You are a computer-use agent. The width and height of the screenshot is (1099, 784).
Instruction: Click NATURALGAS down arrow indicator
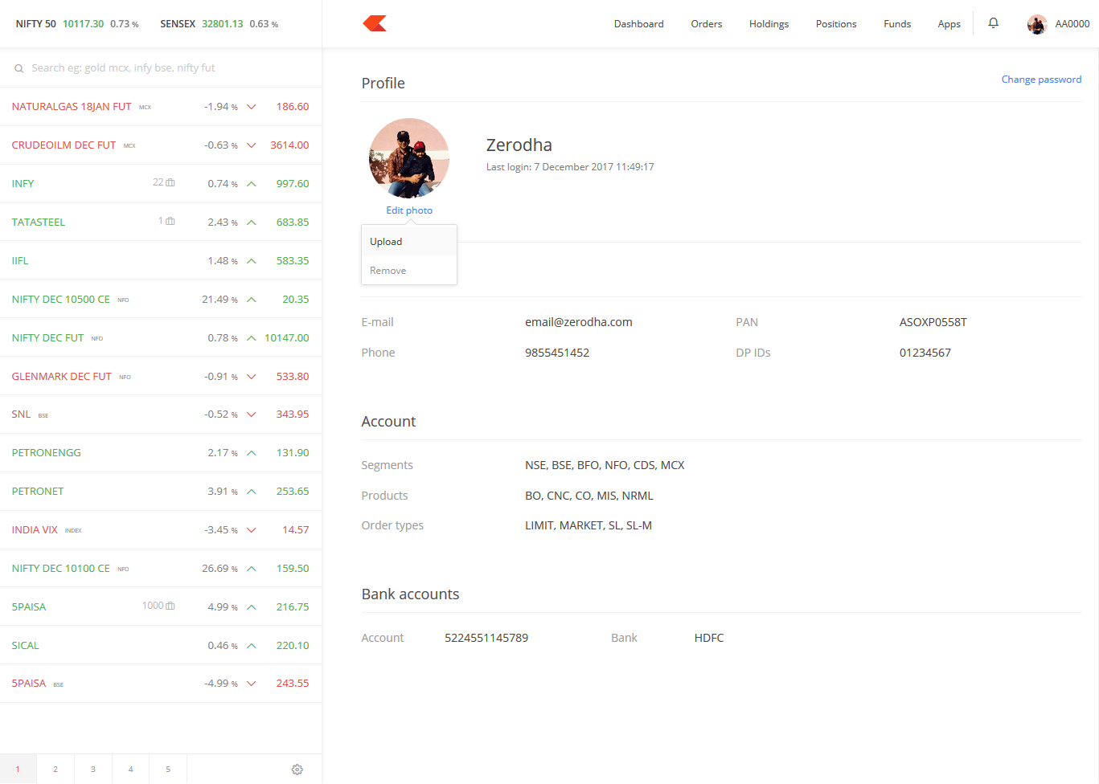pyautogui.click(x=252, y=107)
